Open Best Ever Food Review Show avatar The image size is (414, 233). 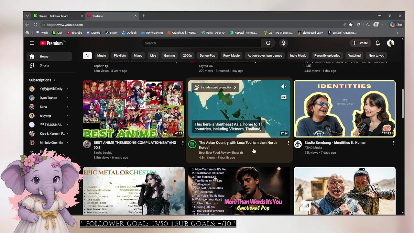[x=192, y=144]
